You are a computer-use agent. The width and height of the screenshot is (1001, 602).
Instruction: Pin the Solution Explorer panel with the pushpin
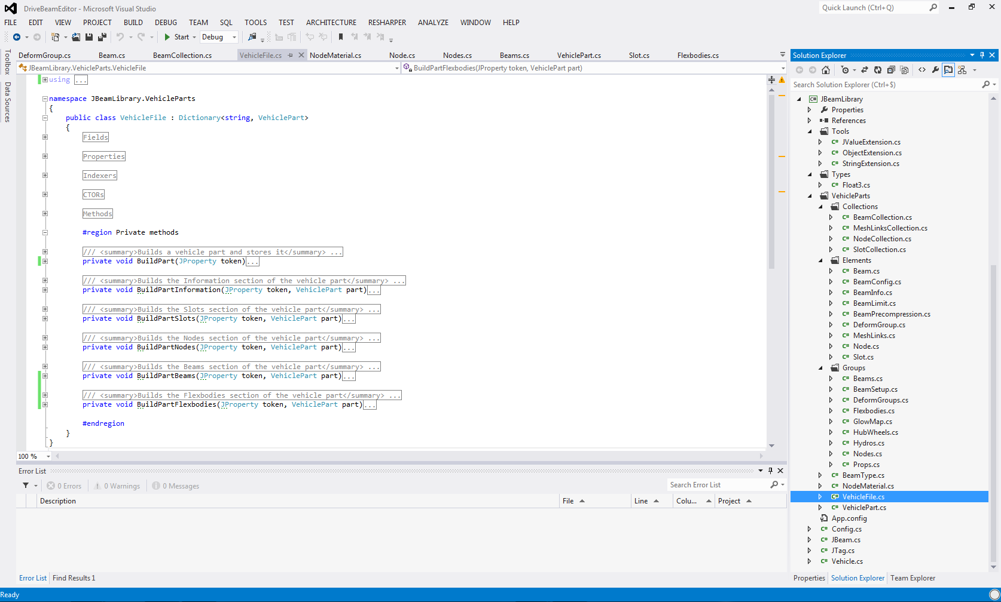click(x=982, y=55)
